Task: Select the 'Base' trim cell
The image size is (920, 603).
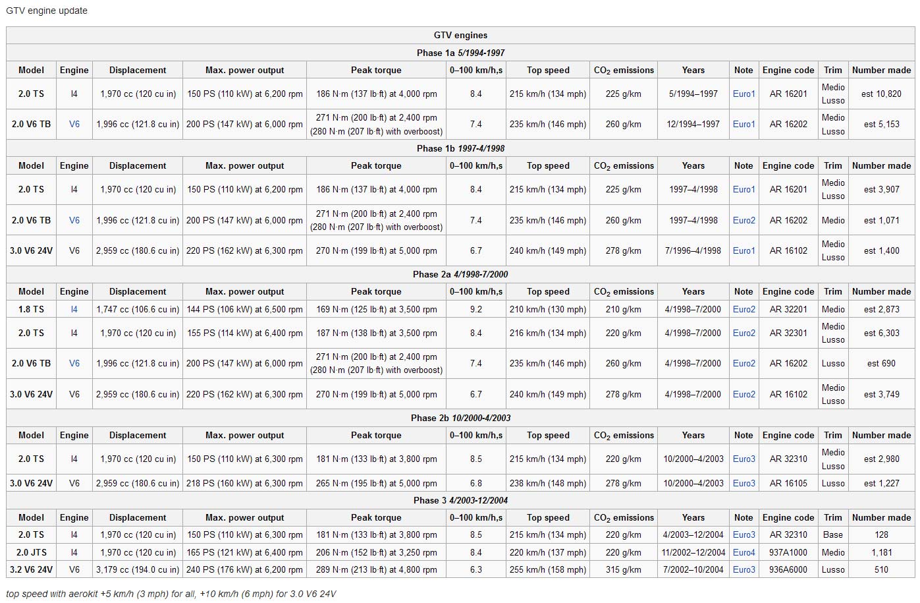Action: (832, 534)
